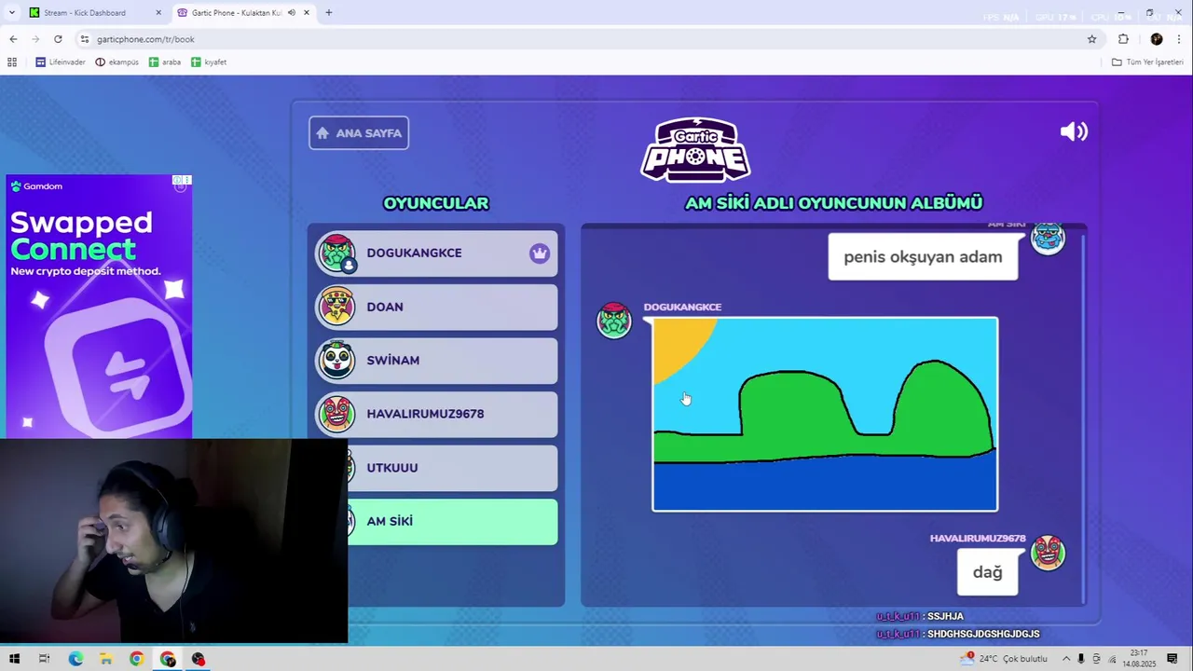This screenshot has height=671, width=1193.
Task: Go back in browser history
Action: coord(13,39)
